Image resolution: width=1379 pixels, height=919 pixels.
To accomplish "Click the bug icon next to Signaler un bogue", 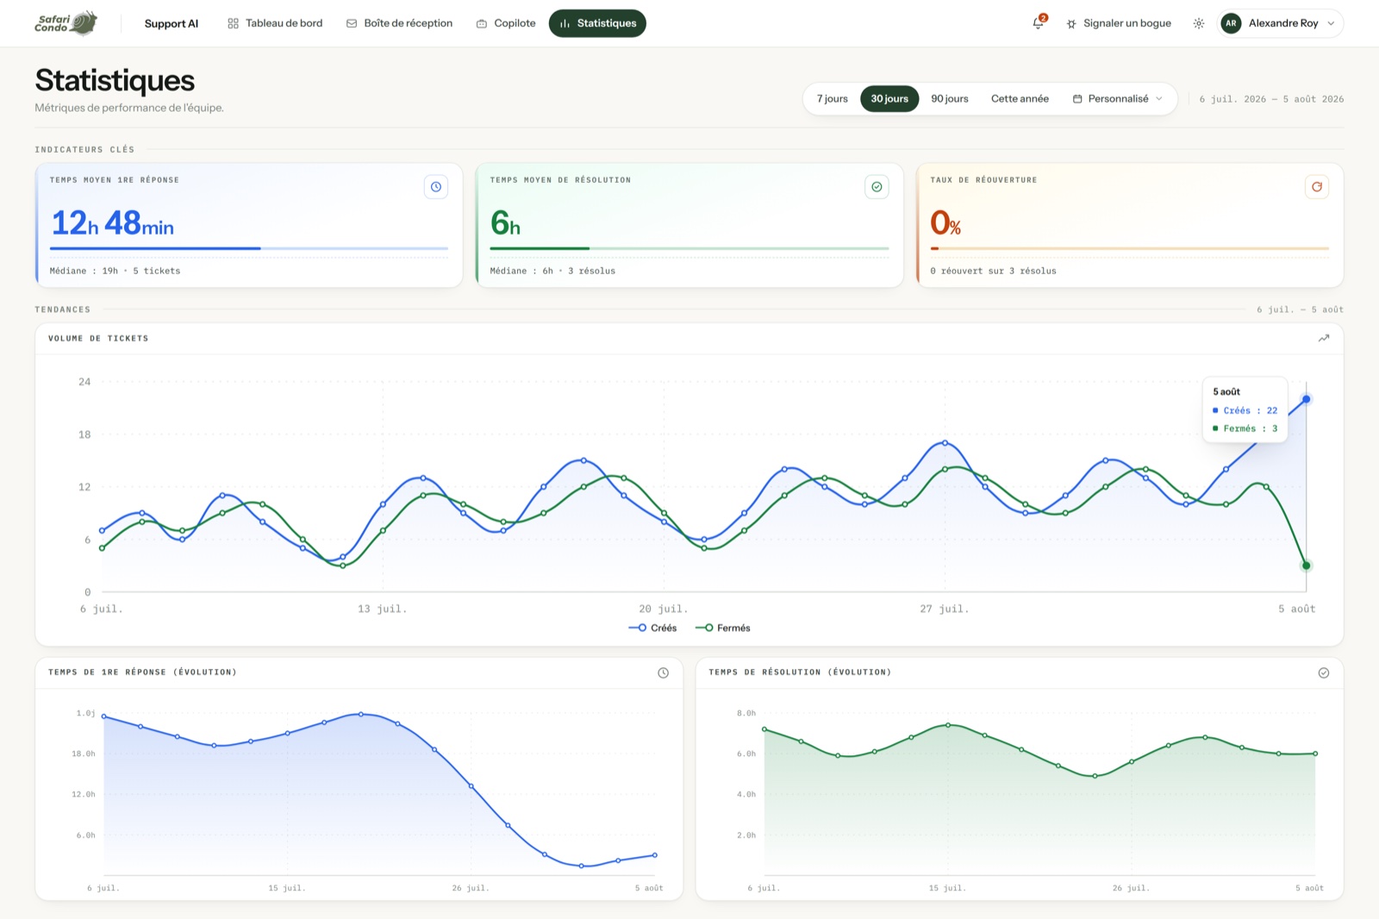I will (1071, 24).
